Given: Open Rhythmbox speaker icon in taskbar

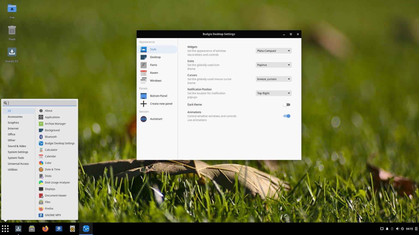Looking at the screenshot, I should [72, 229].
